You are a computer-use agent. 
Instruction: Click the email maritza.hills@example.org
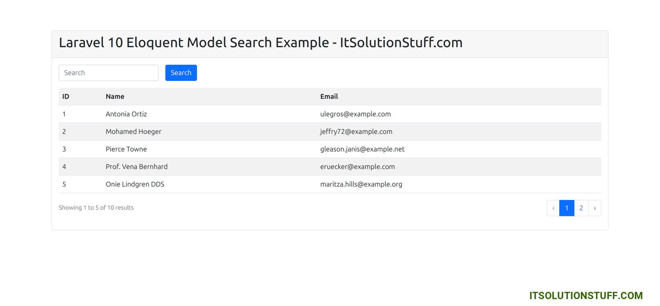361,184
